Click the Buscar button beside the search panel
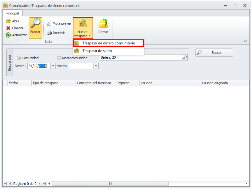 [214, 53]
